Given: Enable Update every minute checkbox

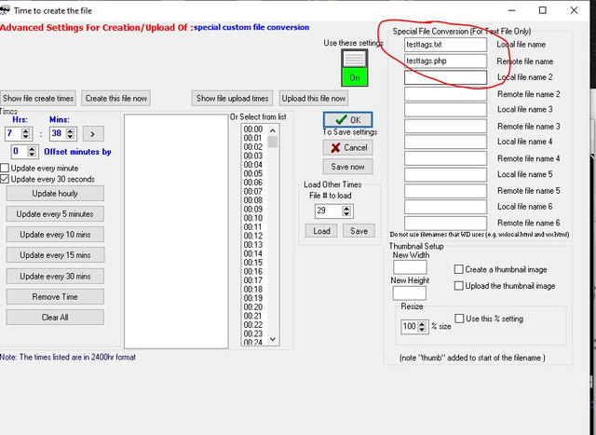Looking at the screenshot, I should (5, 168).
